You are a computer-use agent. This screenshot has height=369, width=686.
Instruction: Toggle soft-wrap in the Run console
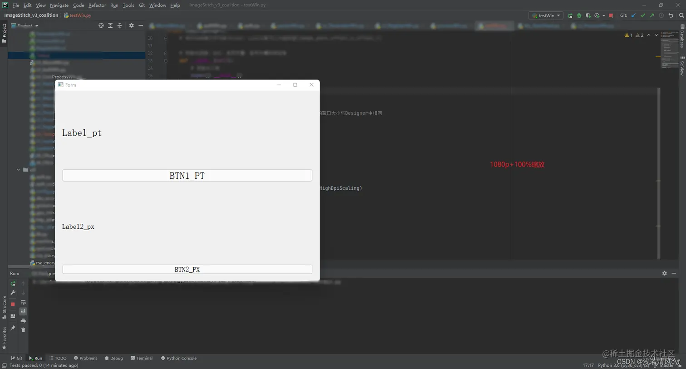[23, 302]
